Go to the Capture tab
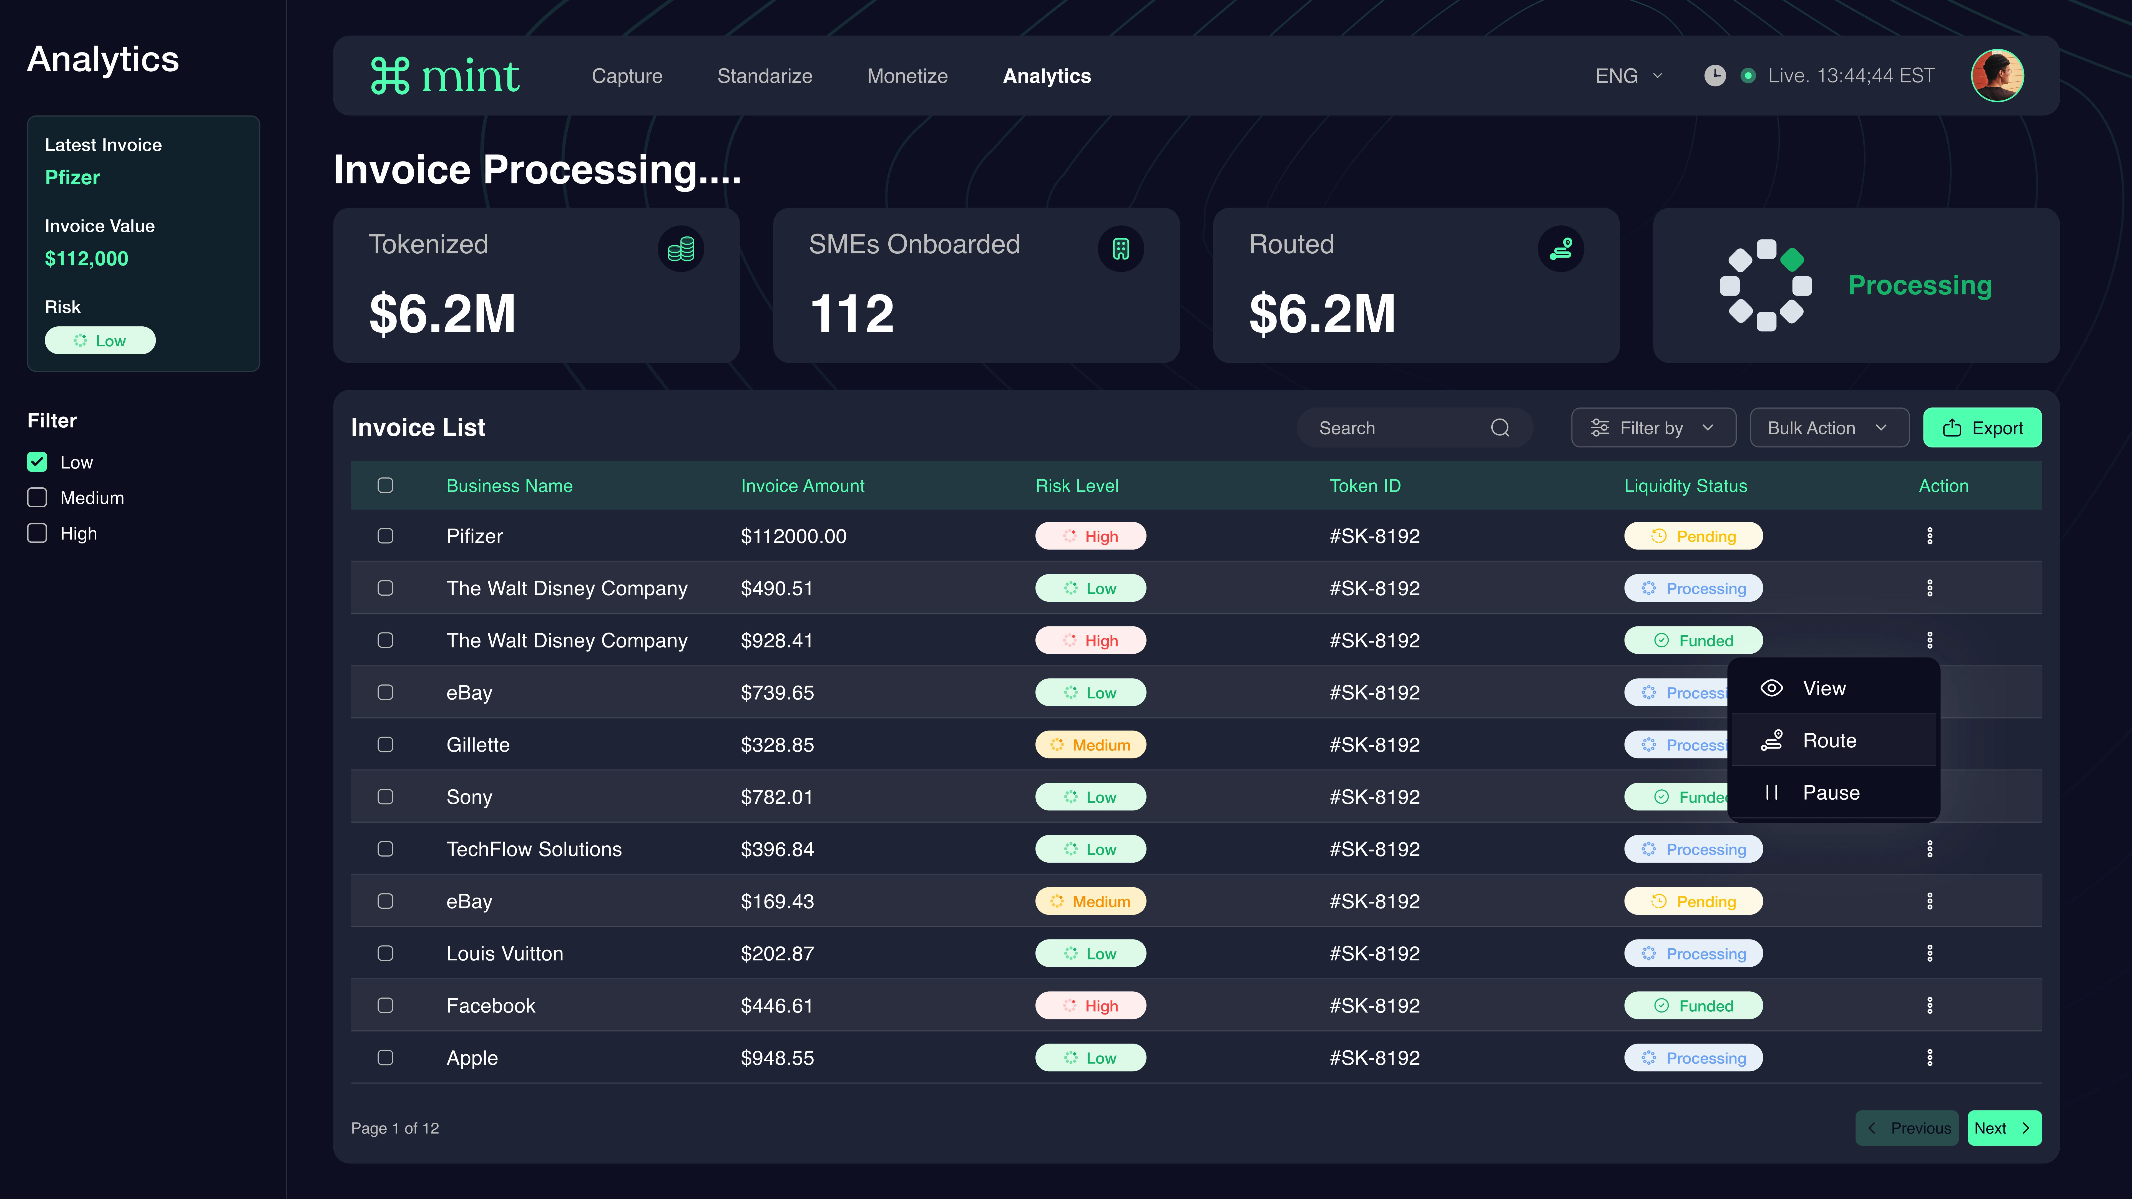This screenshot has width=2132, height=1199. pos(627,76)
